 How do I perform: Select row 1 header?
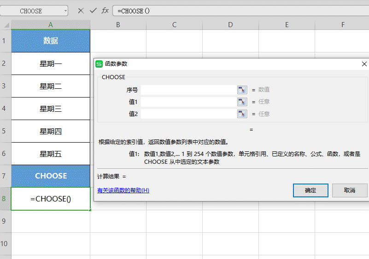(6, 41)
